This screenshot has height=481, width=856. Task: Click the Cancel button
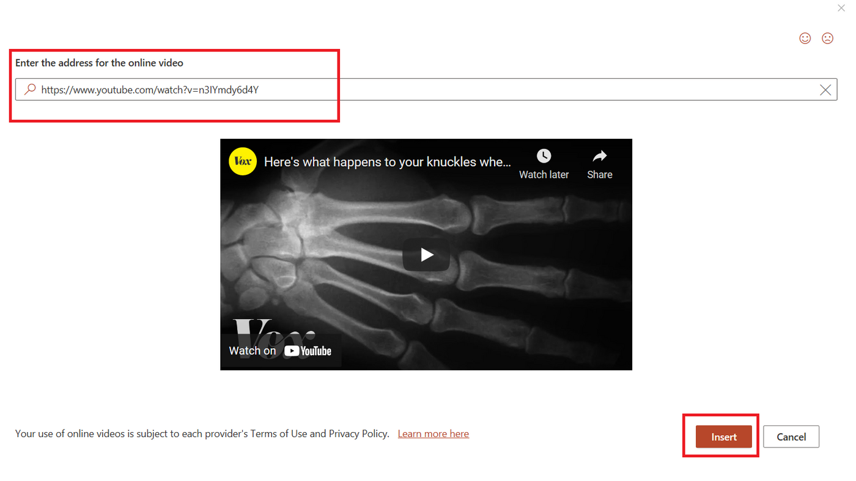(x=791, y=437)
